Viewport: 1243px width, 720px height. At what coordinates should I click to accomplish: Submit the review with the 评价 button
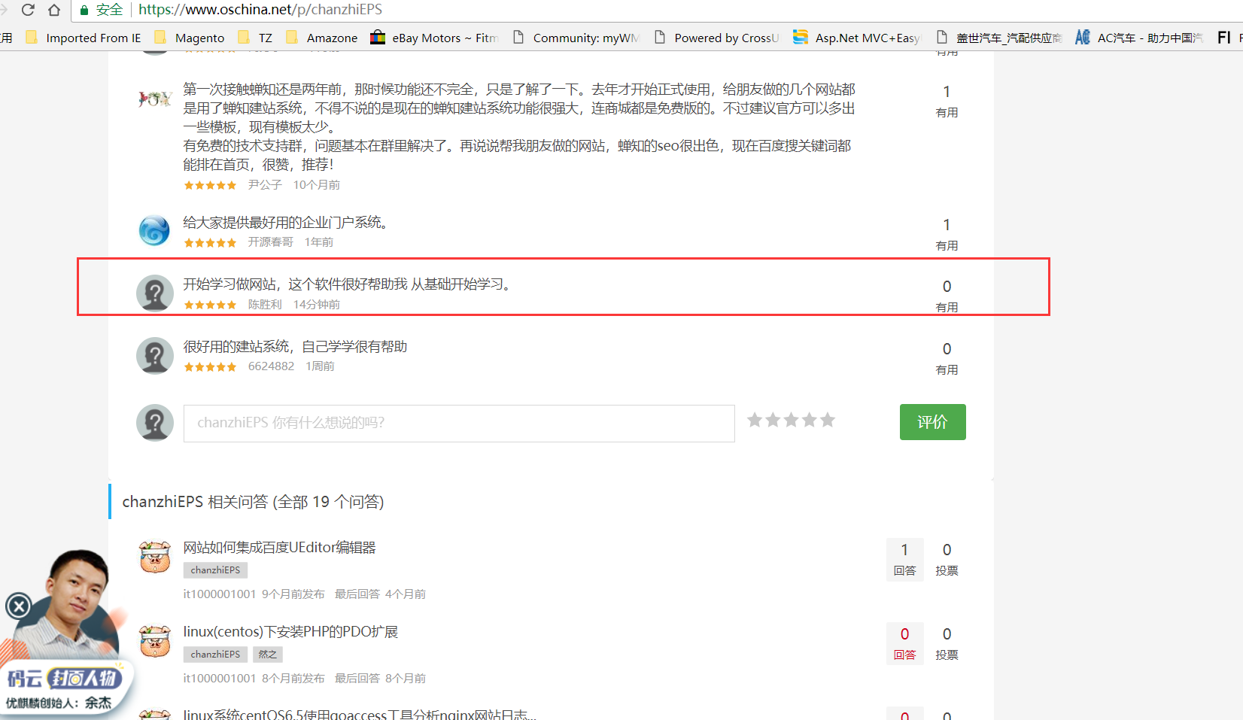(933, 422)
